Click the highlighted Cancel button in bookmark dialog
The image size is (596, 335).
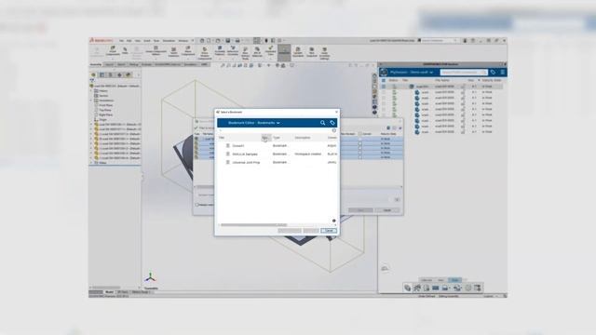[x=329, y=231]
